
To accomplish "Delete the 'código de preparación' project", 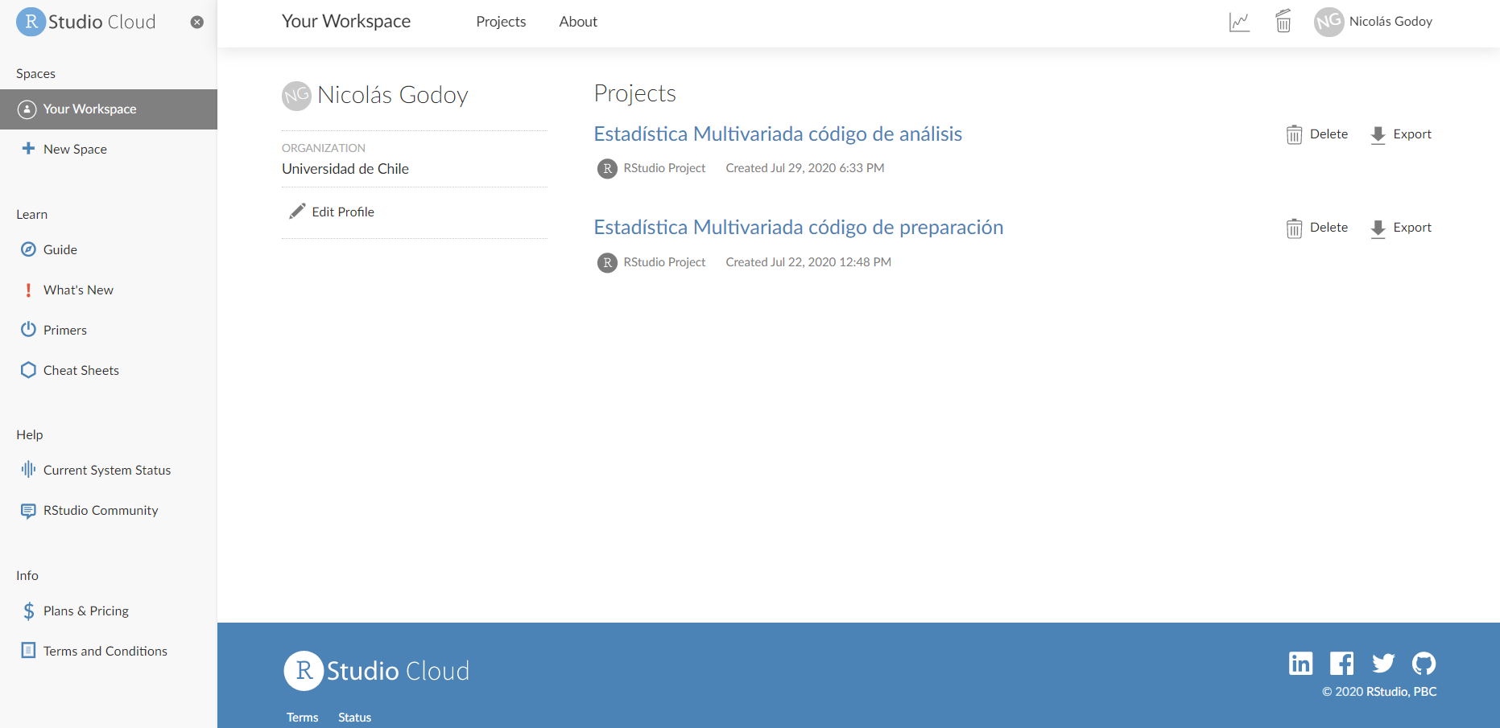I will coord(1317,228).
